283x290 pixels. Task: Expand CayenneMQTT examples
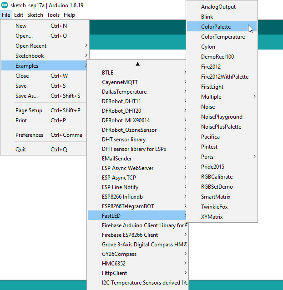pyautogui.click(x=137, y=82)
